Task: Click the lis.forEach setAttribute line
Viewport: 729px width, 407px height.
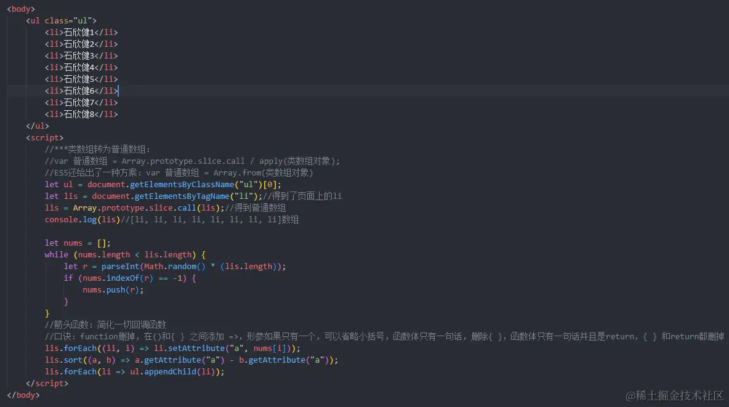Action: point(172,349)
